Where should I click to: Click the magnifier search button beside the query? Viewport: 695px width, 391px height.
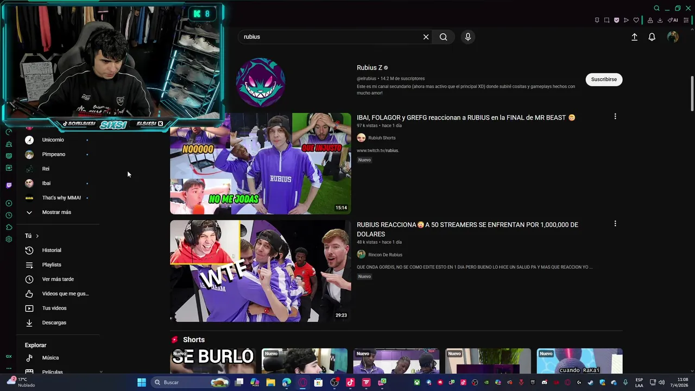point(444,37)
